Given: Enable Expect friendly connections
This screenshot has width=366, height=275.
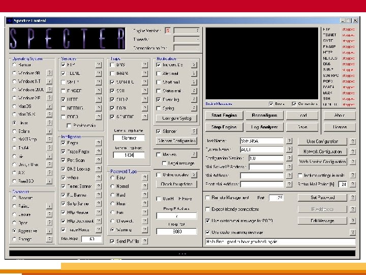Looking at the screenshot, I should tap(207, 209).
